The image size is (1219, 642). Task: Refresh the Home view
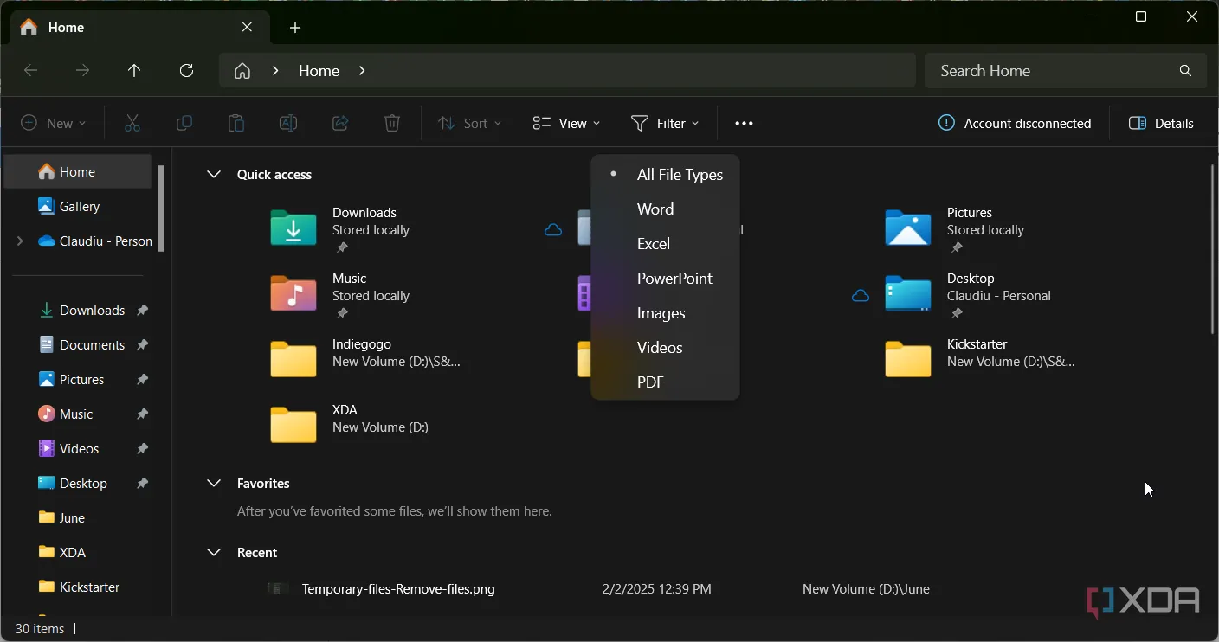pyautogui.click(x=186, y=71)
